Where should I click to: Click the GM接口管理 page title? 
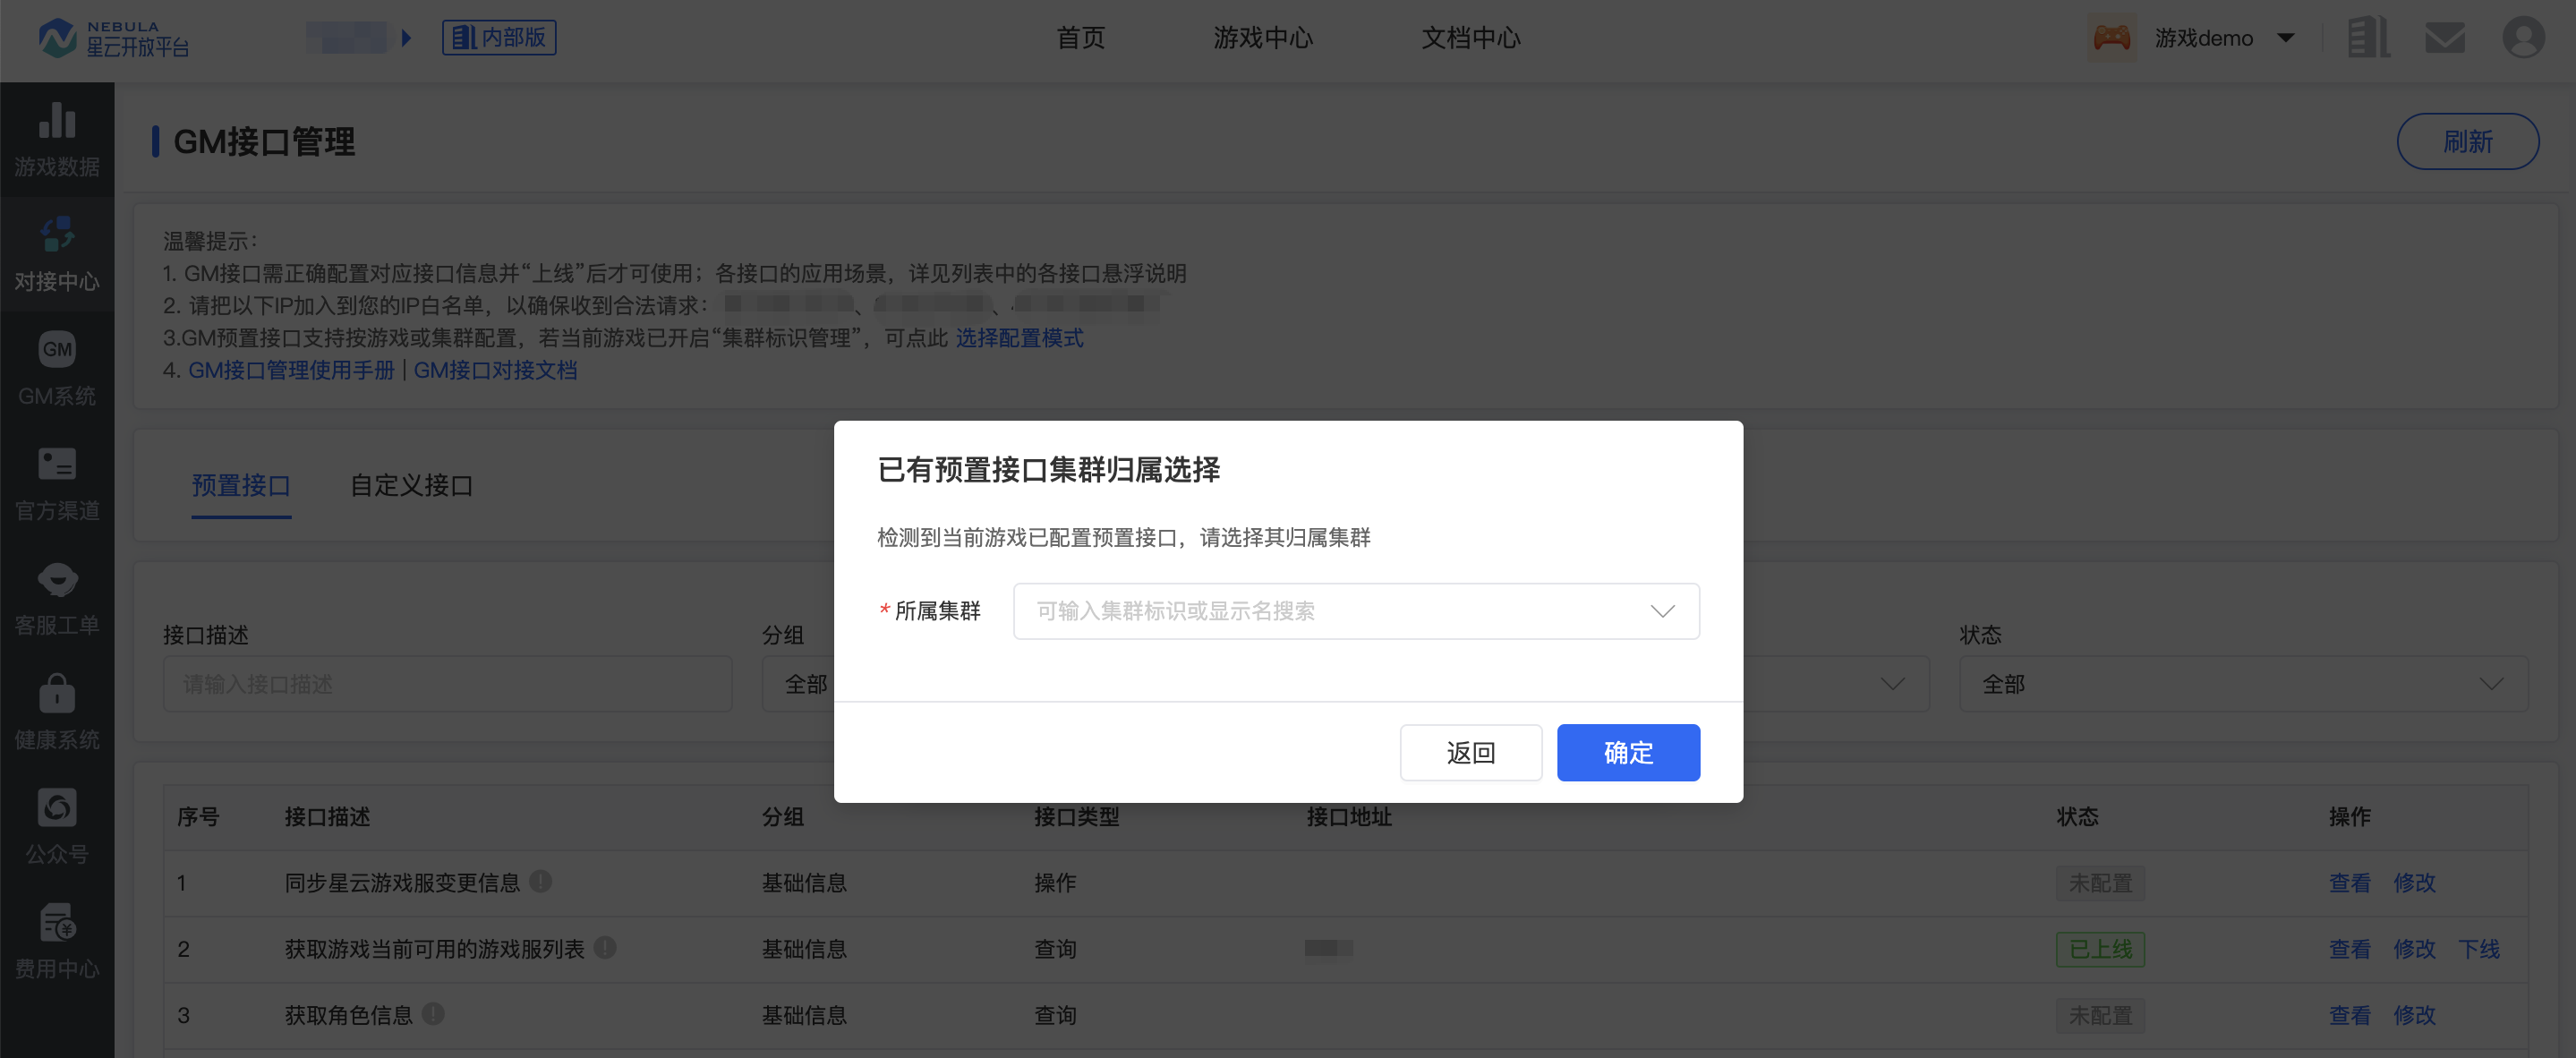(x=264, y=142)
